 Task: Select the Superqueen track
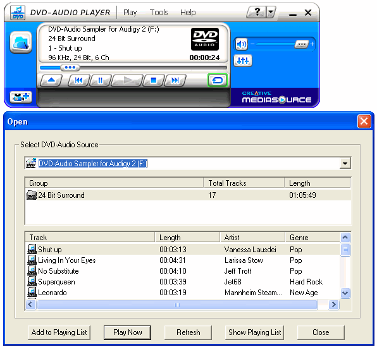coord(183,282)
